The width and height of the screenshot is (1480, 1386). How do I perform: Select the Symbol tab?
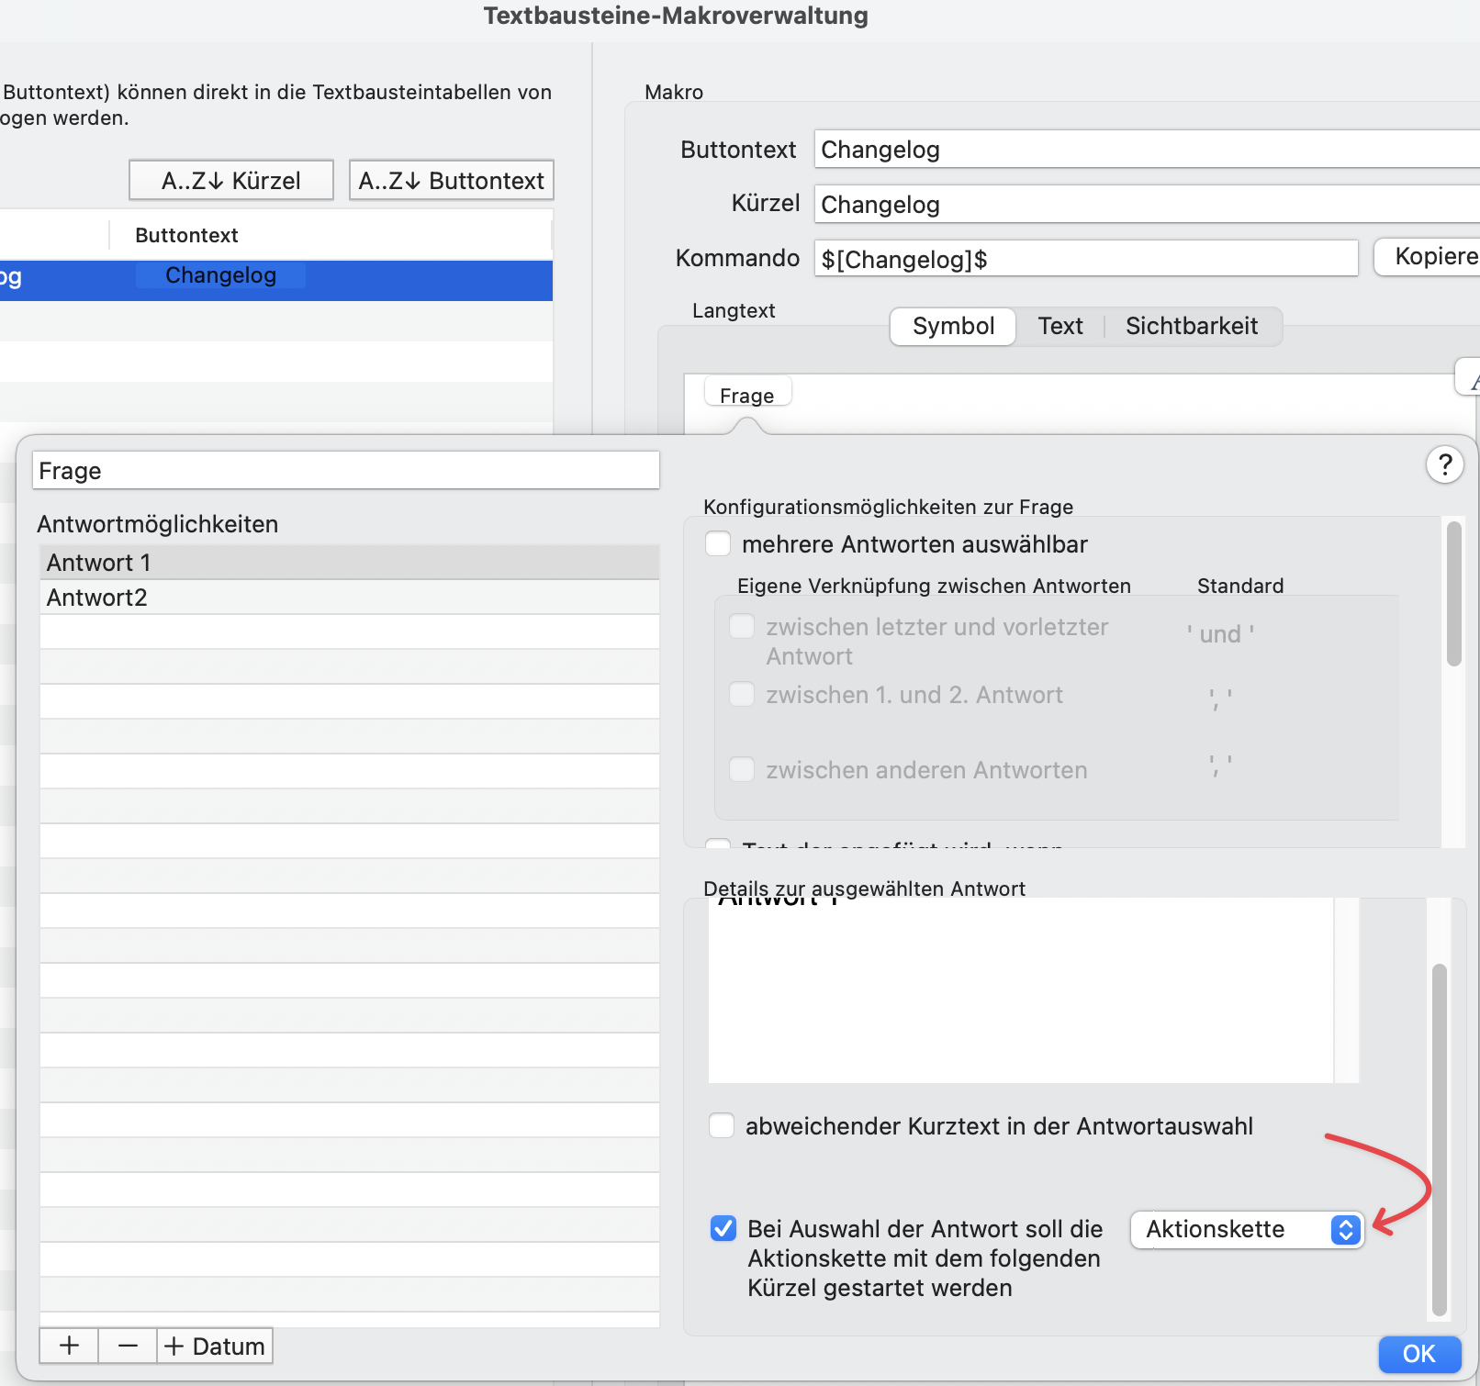[x=952, y=326]
